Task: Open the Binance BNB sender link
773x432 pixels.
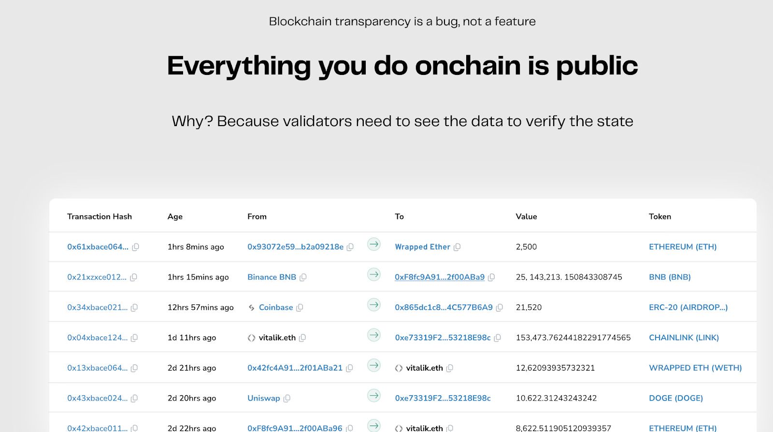Action: [x=272, y=277]
